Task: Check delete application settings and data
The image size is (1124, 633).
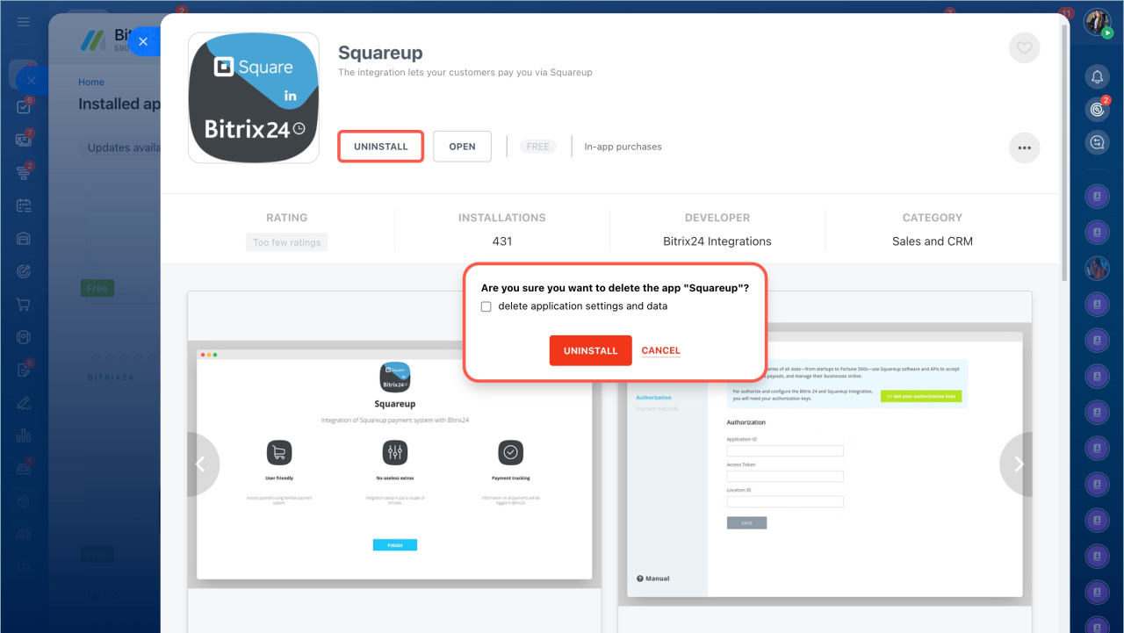Action: click(486, 307)
